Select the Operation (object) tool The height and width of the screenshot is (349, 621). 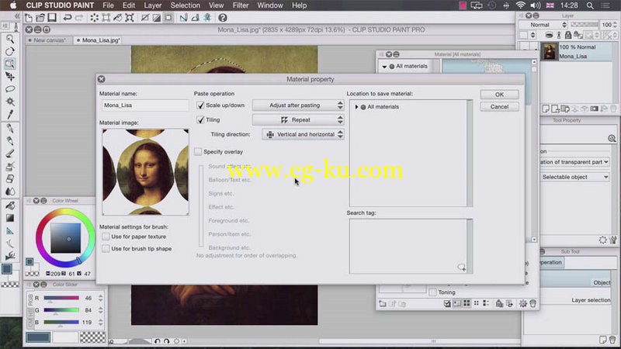click(x=10, y=64)
